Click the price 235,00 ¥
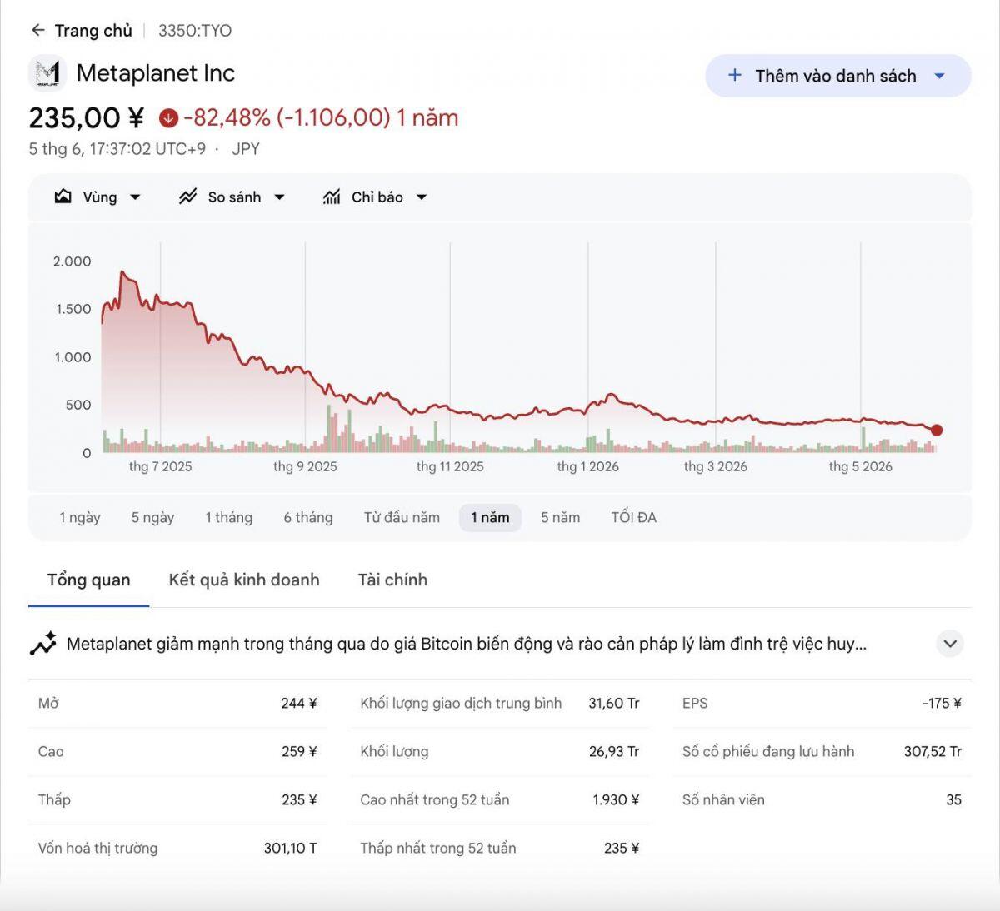 click(87, 118)
